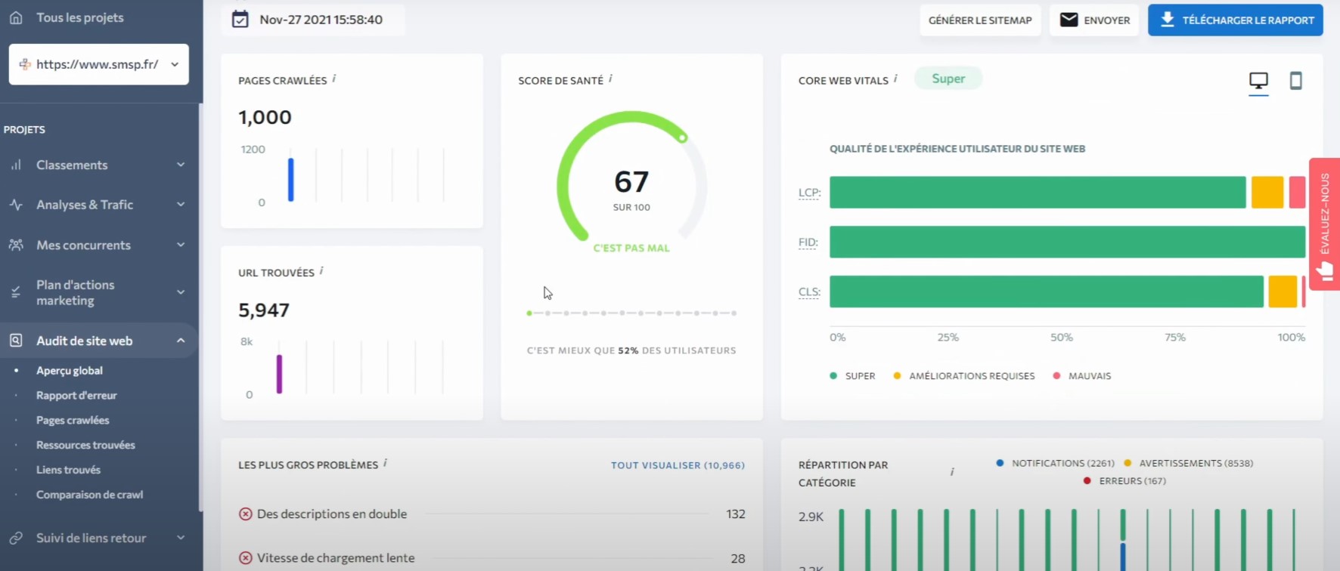
Task: Open the Évaluez-nous feedback tab
Action: pyautogui.click(x=1324, y=224)
